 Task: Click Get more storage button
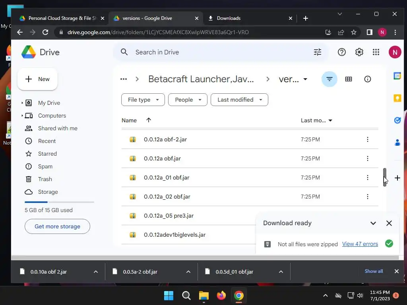coord(57,226)
